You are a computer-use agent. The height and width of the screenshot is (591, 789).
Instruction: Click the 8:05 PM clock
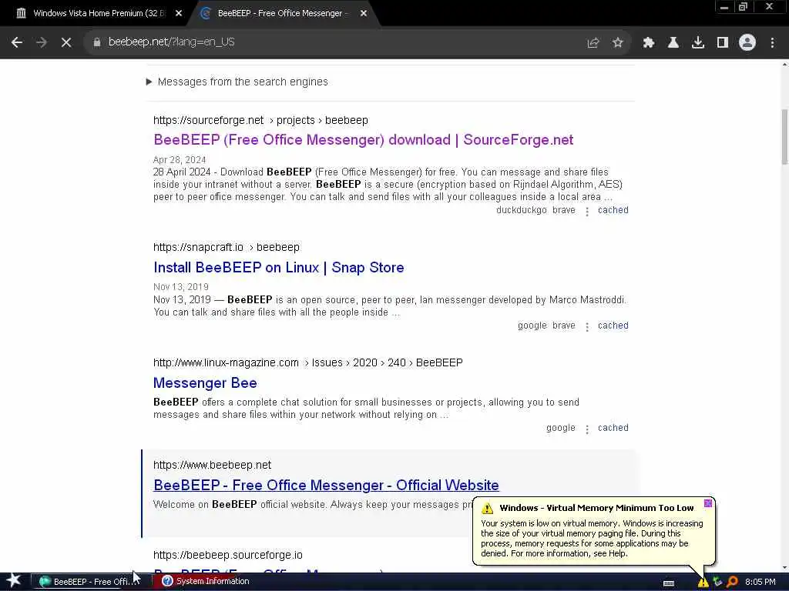point(760,582)
